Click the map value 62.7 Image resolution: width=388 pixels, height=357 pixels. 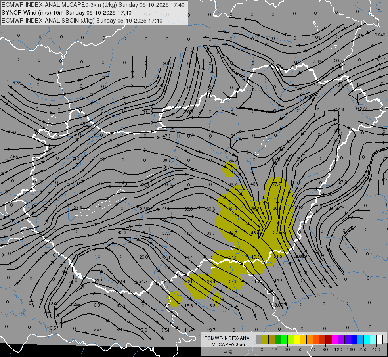233,184
